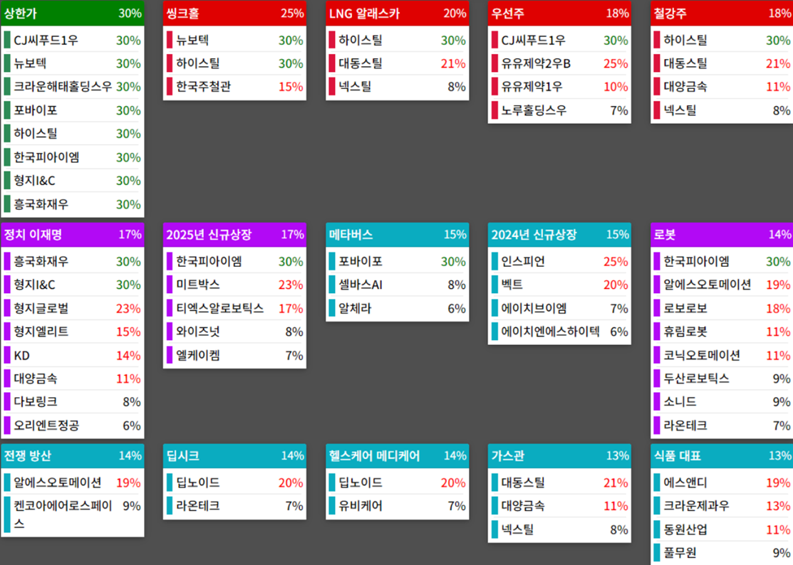Click the 셀바스AI stock row
793x565 pixels.
point(397,285)
